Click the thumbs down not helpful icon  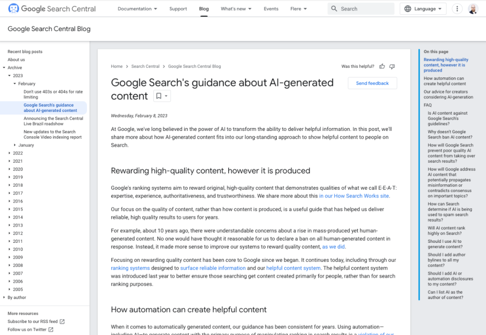click(392, 67)
